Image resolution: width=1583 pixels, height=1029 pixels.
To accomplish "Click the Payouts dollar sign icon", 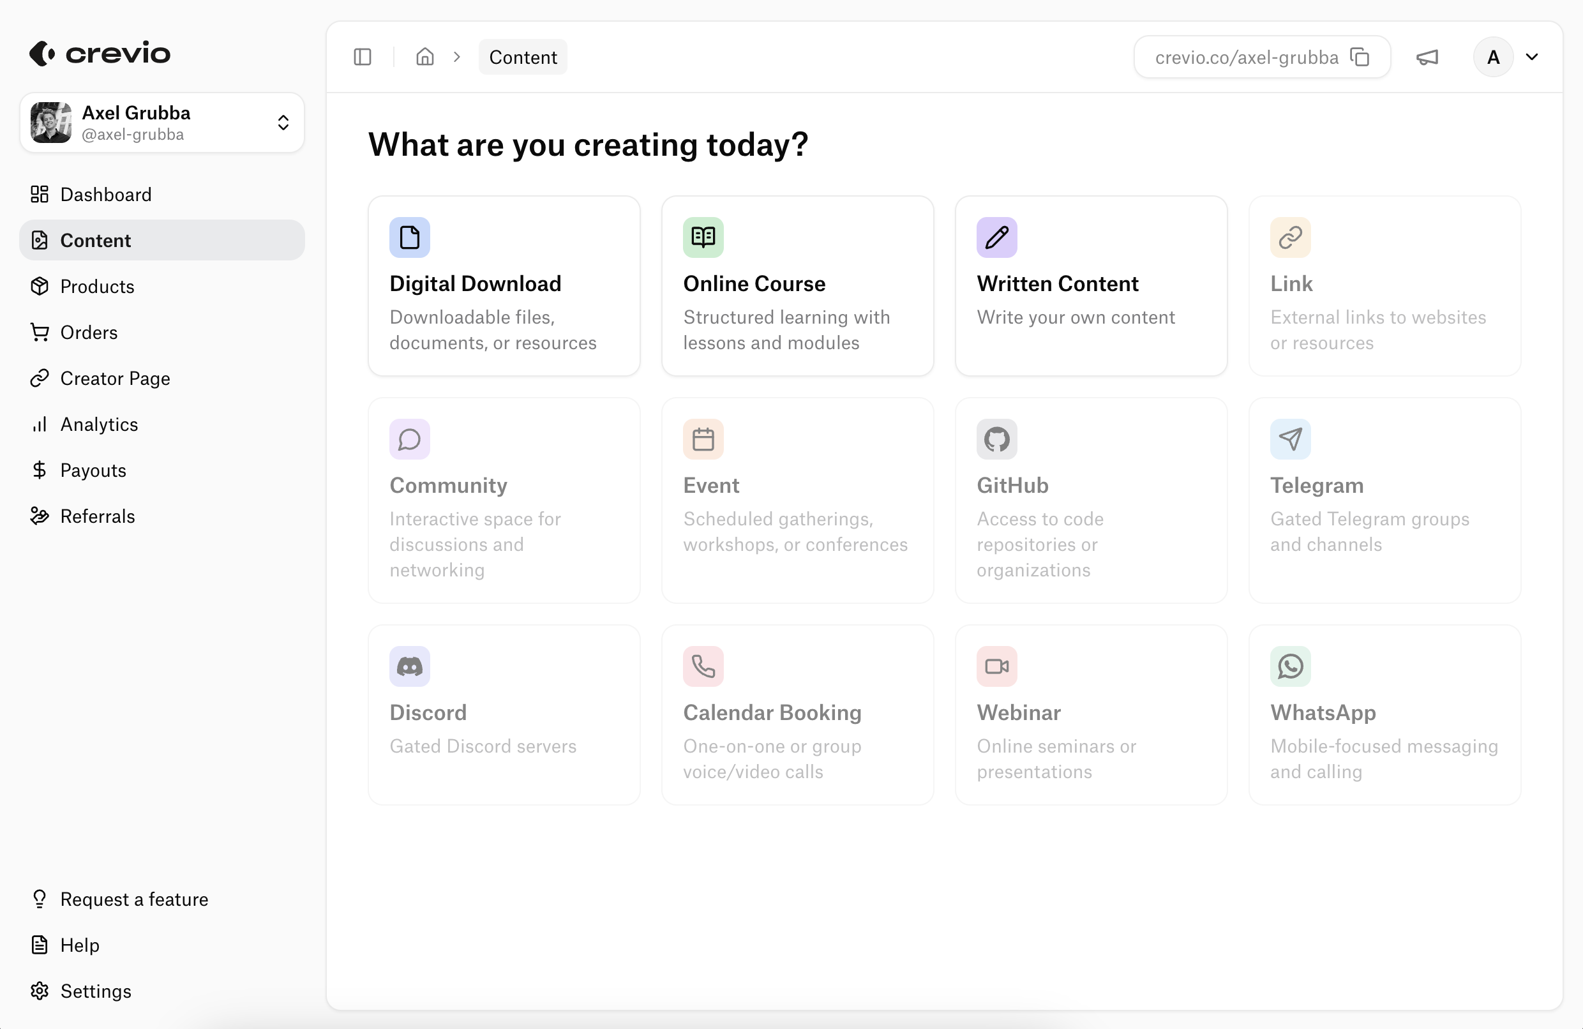I will pos(39,470).
